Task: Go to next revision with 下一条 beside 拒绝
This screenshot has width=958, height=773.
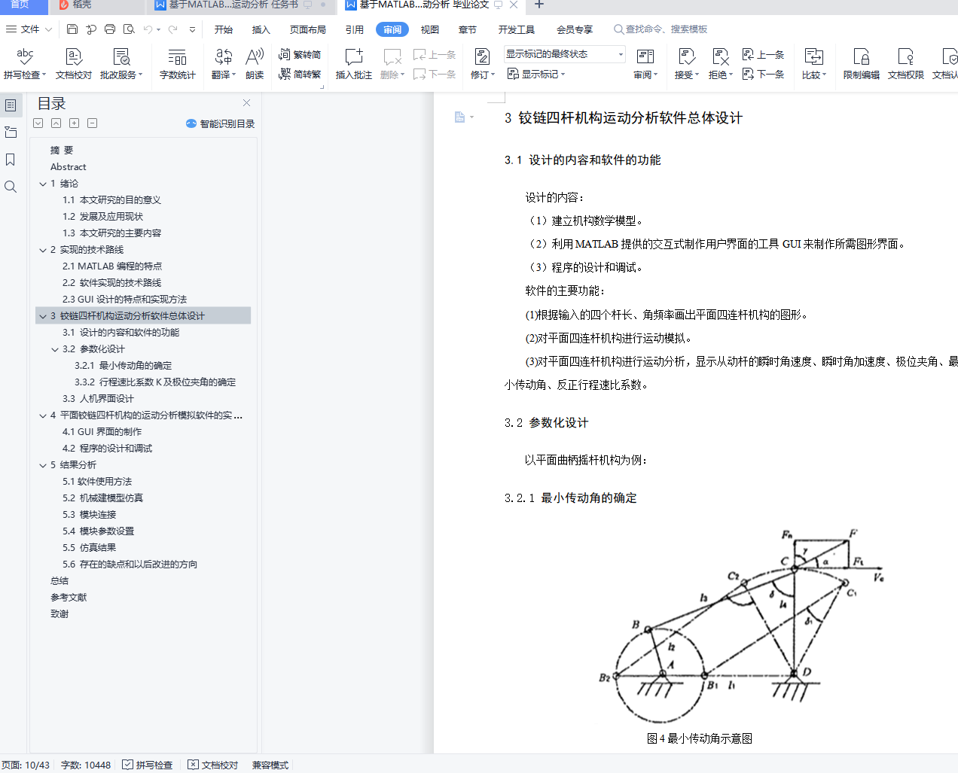Action: 764,74
